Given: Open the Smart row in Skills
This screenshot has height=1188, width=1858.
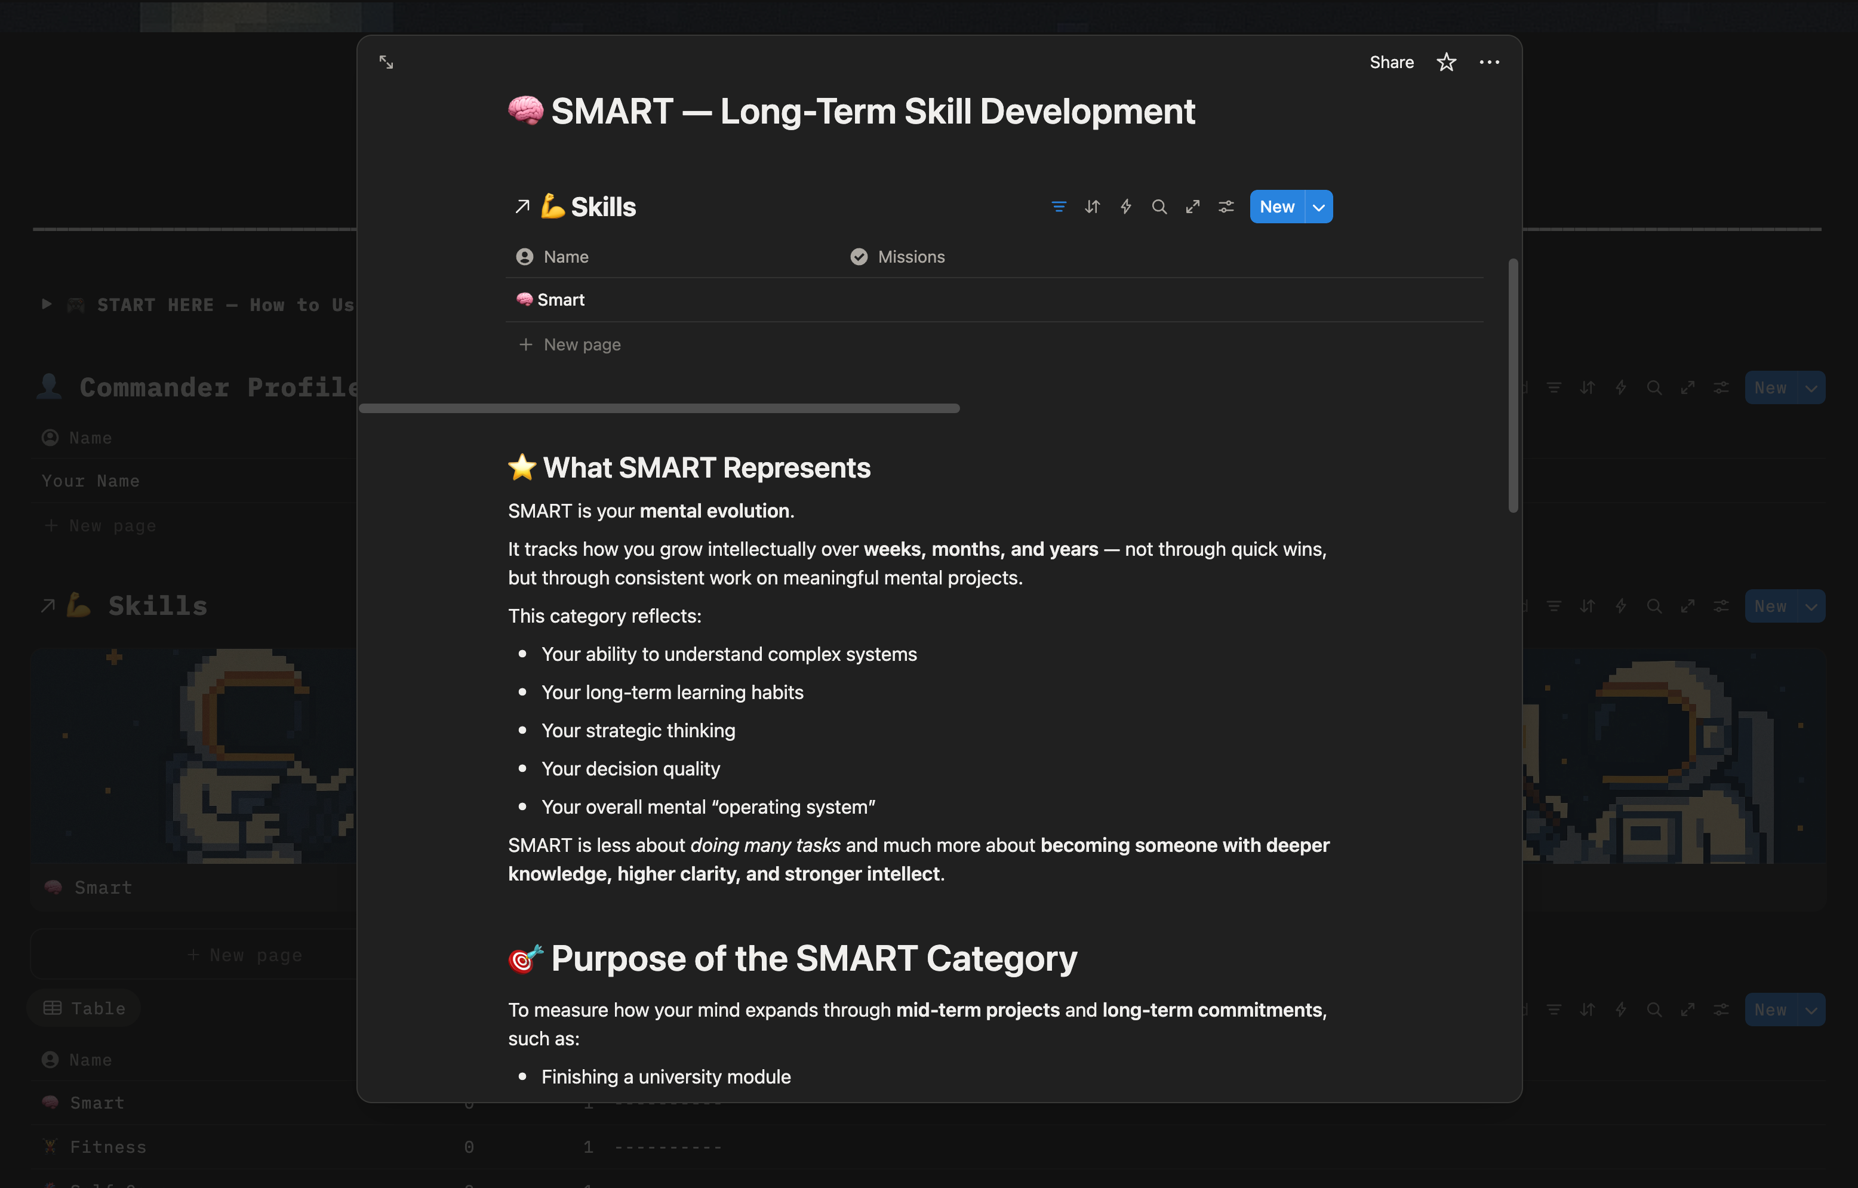Looking at the screenshot, I should coord(561,300).
